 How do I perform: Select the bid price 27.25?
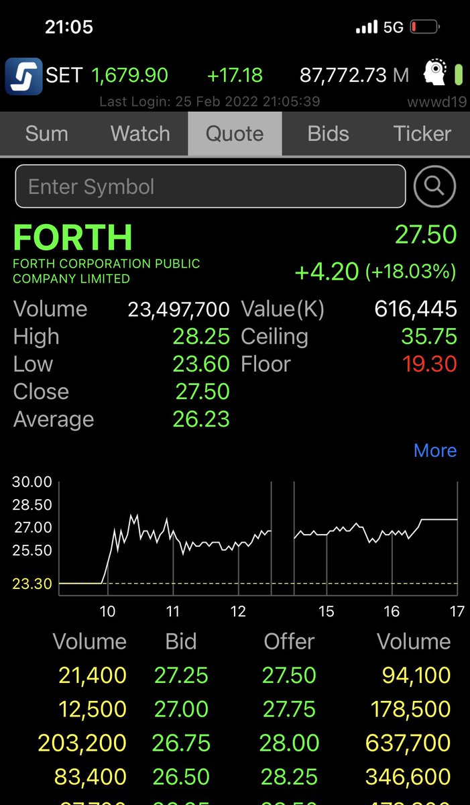pos(181,676)
